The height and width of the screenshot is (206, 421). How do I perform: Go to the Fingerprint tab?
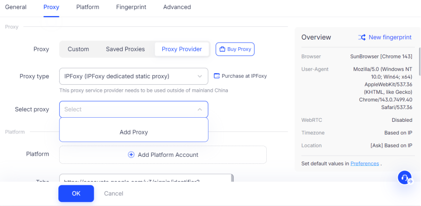pos(131,7)
